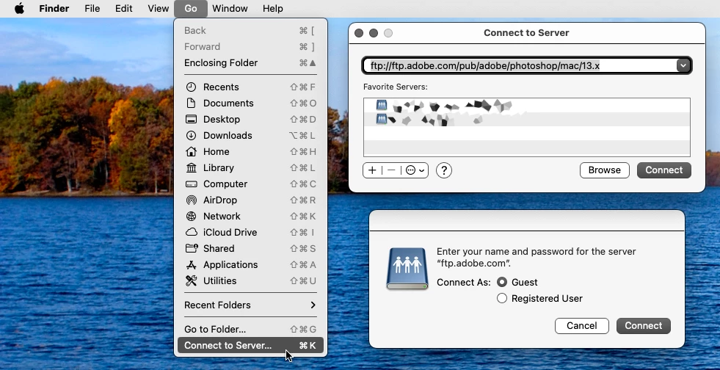
Task: Click the Library building icon
Action: point(191,167)
